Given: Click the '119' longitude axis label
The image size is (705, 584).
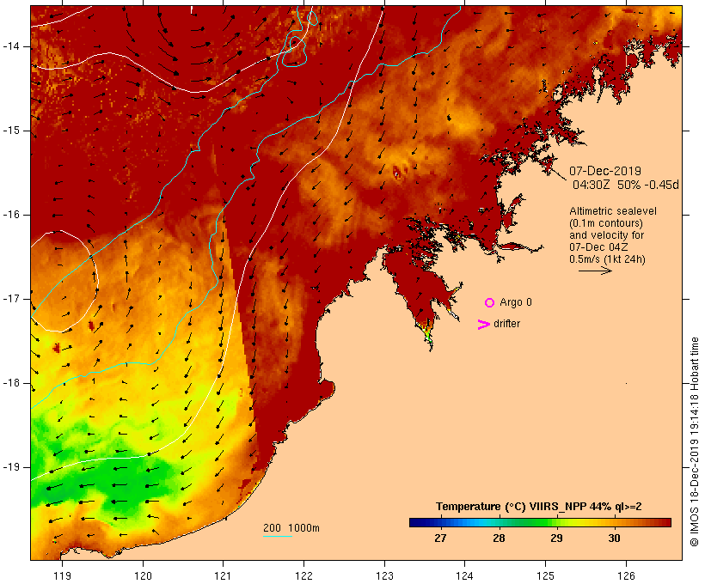Looking at the screenshot, I should click(62, 576).
